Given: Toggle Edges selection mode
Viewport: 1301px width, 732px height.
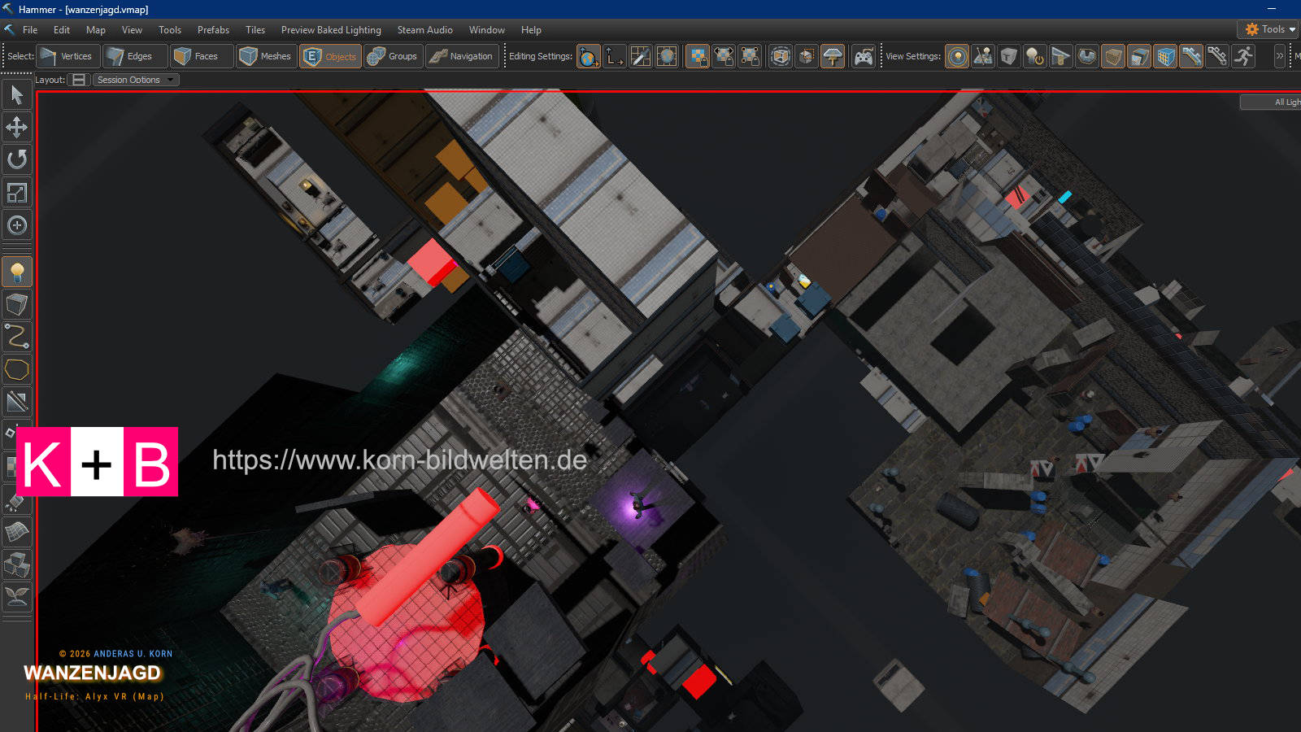Looking at the screenshot, I should [134, 56].
